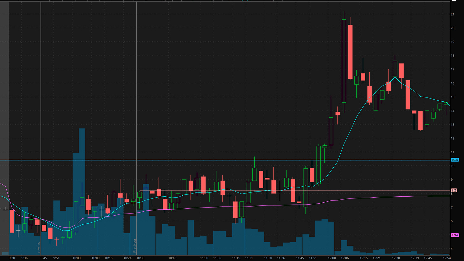464x261 pixels.
Task: Click the 11:45 time axis label
Action: click(x=300, y=258)
